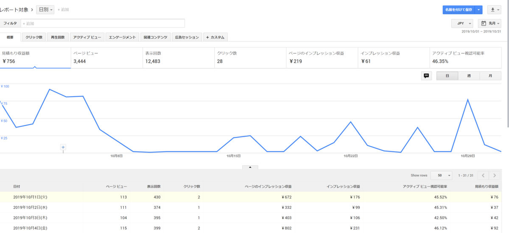Select the クリック数 metric card
Viewport: 509px width, 233px height.
(250, 57)
